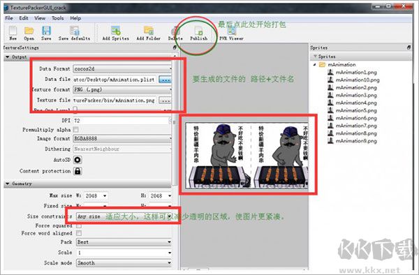The width and height of the screenshot is (419, 275).
Task: Click the mAnimation folder icon
Action: (x=322, y=65)
